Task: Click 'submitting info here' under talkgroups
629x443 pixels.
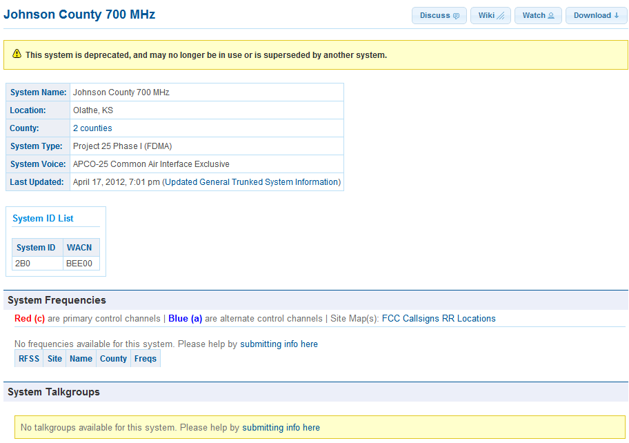Action: [x=281, y=428]
